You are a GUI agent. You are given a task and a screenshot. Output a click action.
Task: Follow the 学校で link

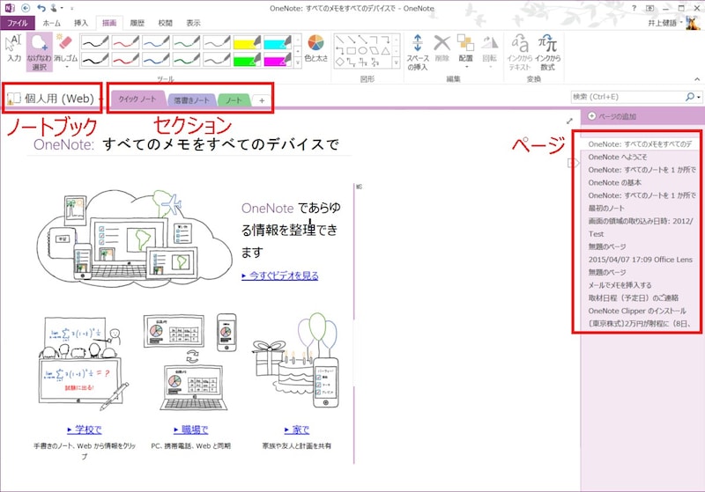point(84,430)
